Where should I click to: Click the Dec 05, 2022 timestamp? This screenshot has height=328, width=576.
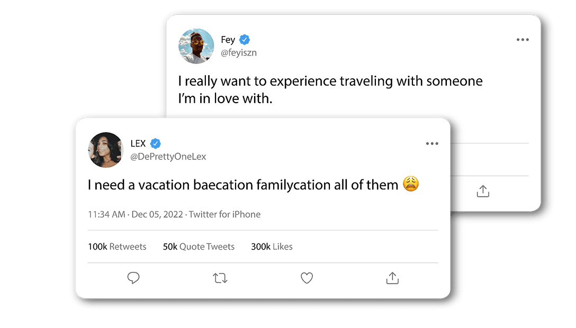tap(157, 214)
